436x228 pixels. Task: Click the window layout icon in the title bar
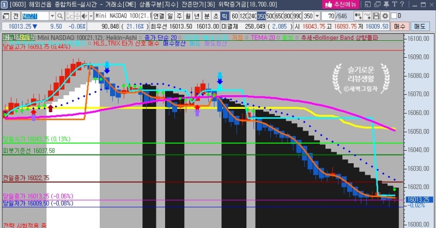(367, 4)
